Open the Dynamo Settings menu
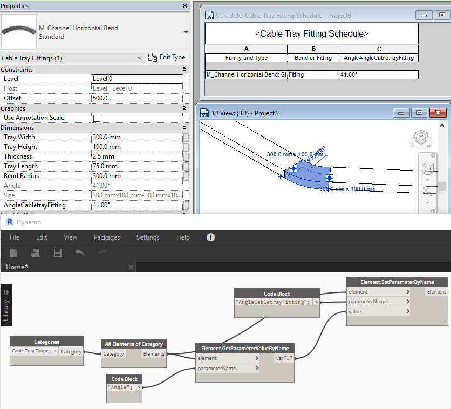 point(148,237)
